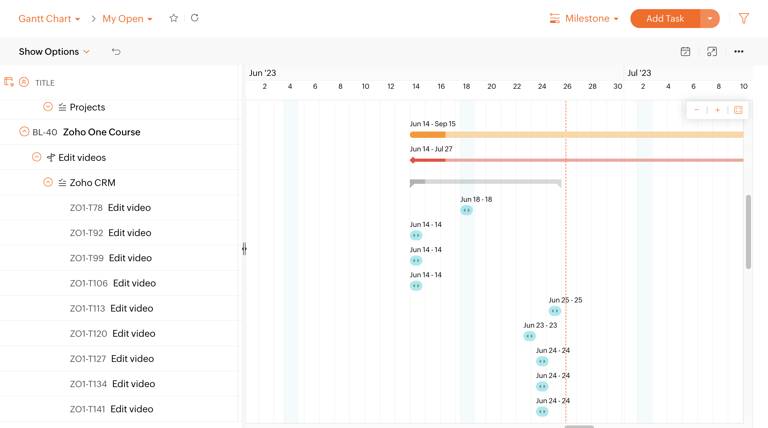Screen dimensions: 768x428
Task: Open the calendar date picker icon
Action: [685, 52]
